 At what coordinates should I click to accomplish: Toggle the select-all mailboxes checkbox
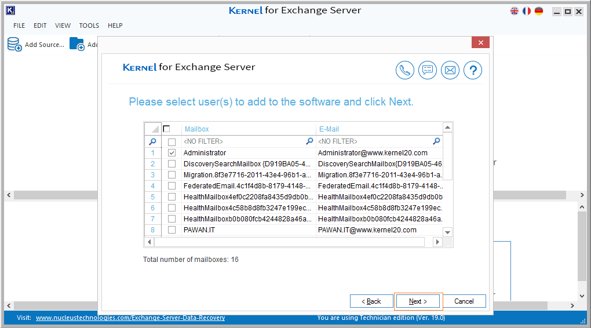point(167,129)
